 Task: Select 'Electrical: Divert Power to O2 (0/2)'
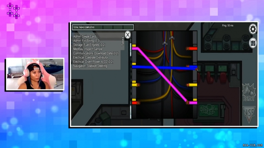tap(93, 62)
